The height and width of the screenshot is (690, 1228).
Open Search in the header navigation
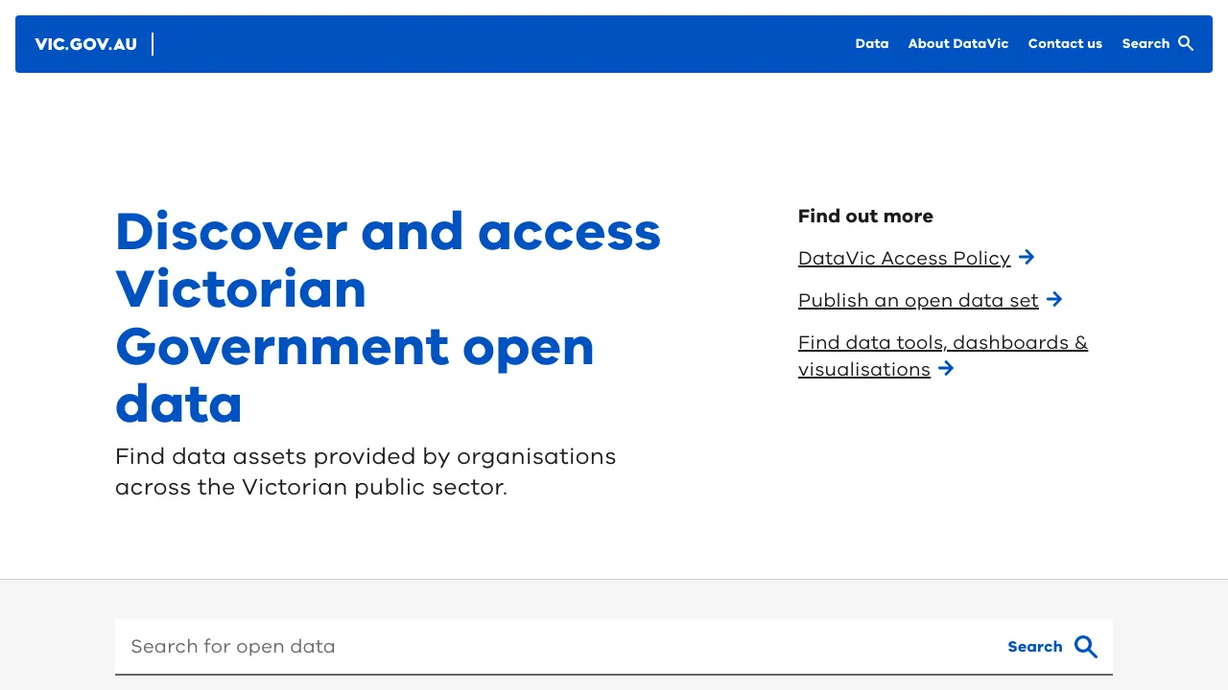(x=1158, y=44)
